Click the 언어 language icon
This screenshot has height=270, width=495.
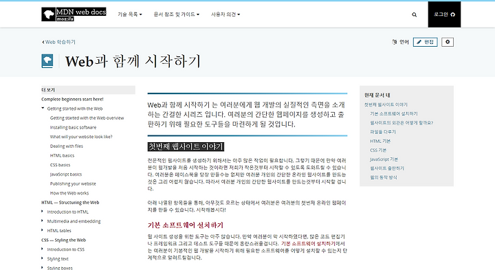point(395,42)
